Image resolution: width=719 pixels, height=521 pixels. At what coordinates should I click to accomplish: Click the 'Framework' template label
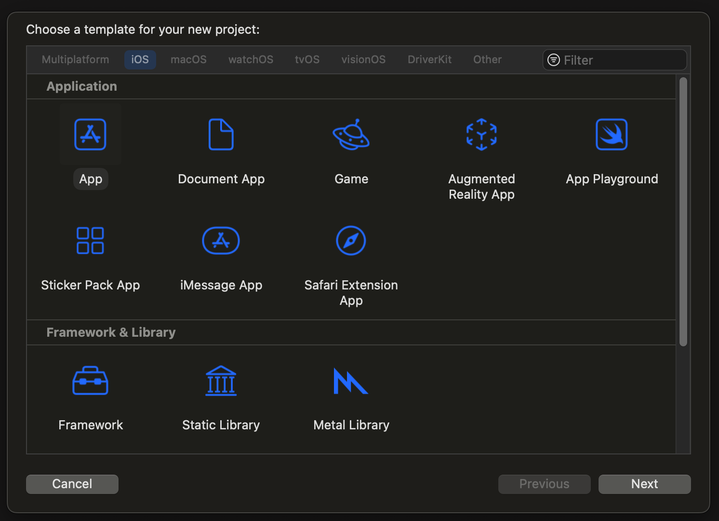pos(91,425)
